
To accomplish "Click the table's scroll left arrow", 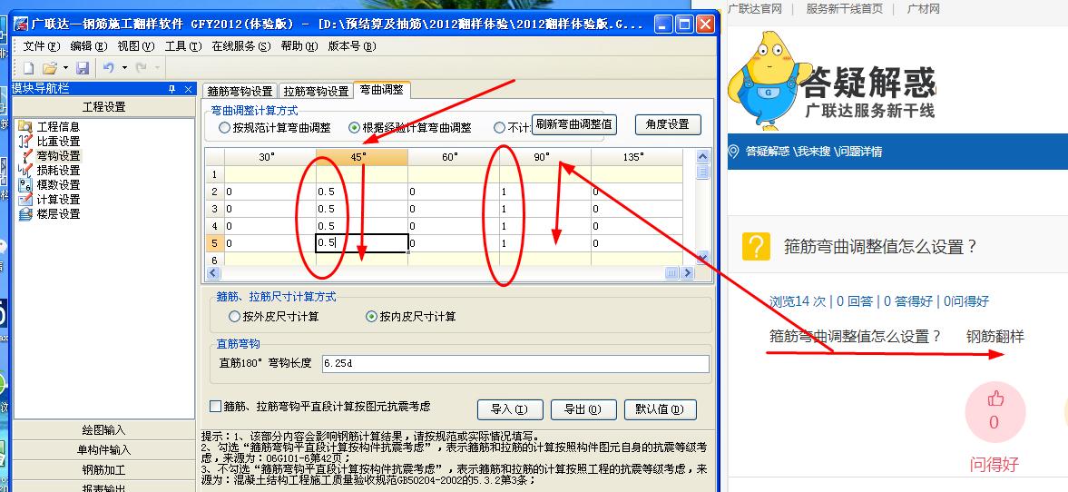I will pyautogui.click(x=212, y=272).
